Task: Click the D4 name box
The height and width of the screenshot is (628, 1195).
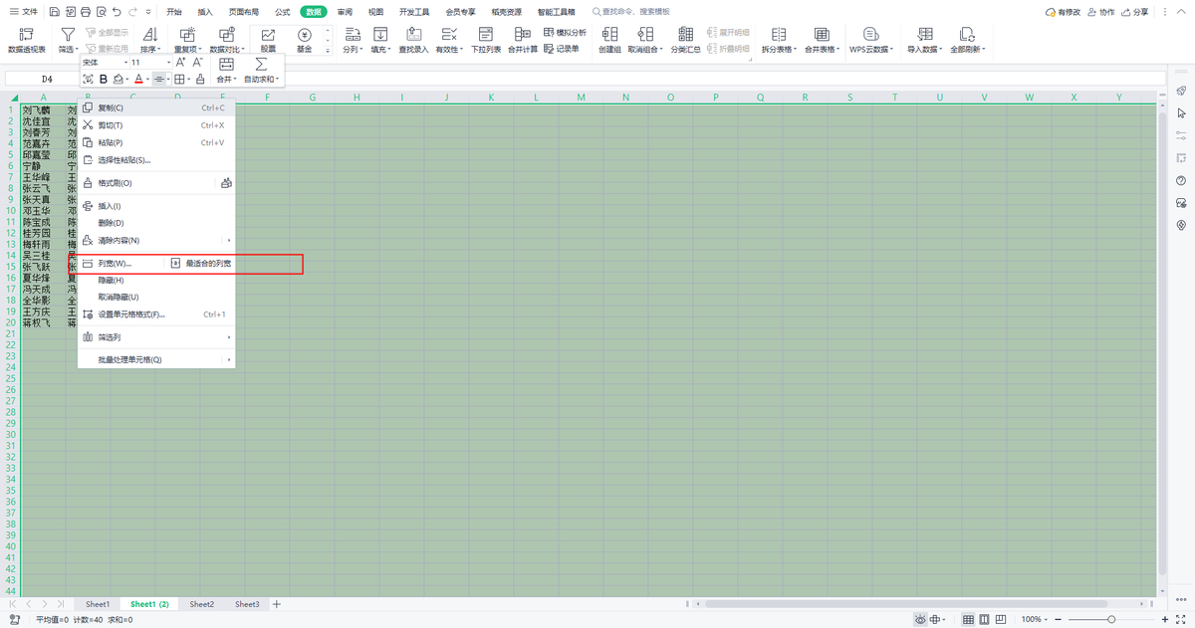Action: click(47, 79)
